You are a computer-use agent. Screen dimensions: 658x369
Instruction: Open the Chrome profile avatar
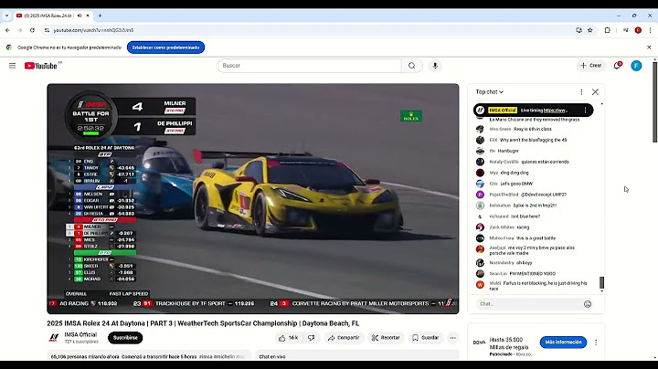coord(638,30)
